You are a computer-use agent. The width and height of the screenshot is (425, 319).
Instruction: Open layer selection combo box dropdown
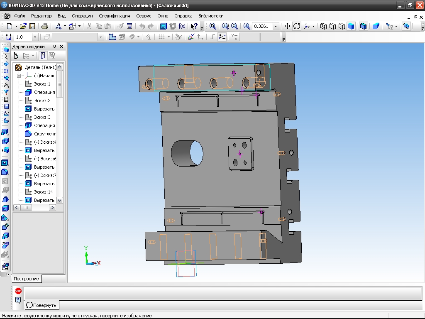(x=100, y=37)
